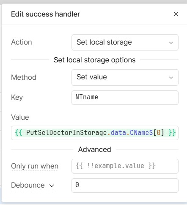Open the Method dropdown showing Set value
Viewport: 187px width, 205px height.
point(125,77)
